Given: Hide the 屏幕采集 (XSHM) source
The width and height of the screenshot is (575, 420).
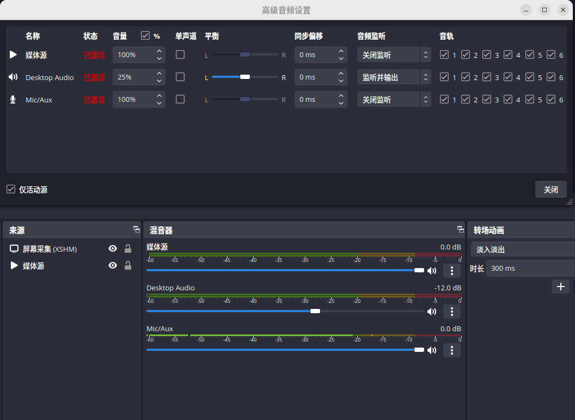Looking at the screenshot, I should pyautogui.click(x=113, y=249).
